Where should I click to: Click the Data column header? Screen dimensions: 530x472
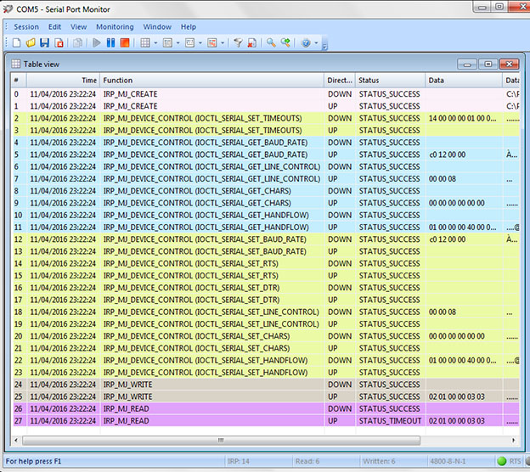[464, 81]
